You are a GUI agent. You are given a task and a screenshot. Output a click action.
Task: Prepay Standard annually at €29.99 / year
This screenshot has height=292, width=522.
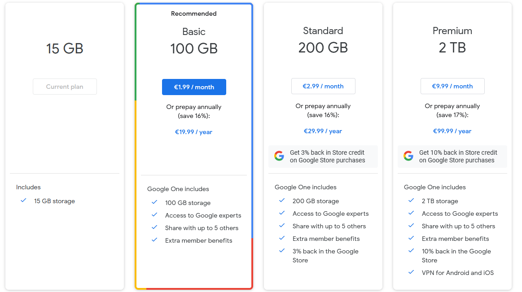point(323,131)
